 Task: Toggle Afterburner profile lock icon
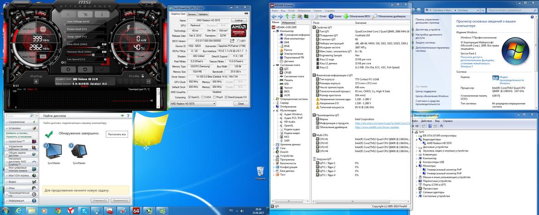pos(143,76)
